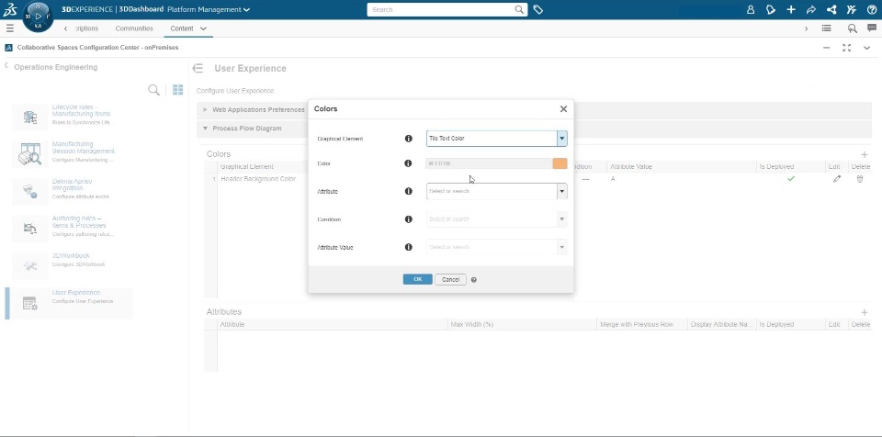Open the chat bubble icon on tab bar
The image size is (882, 437).
coord(872,28)
